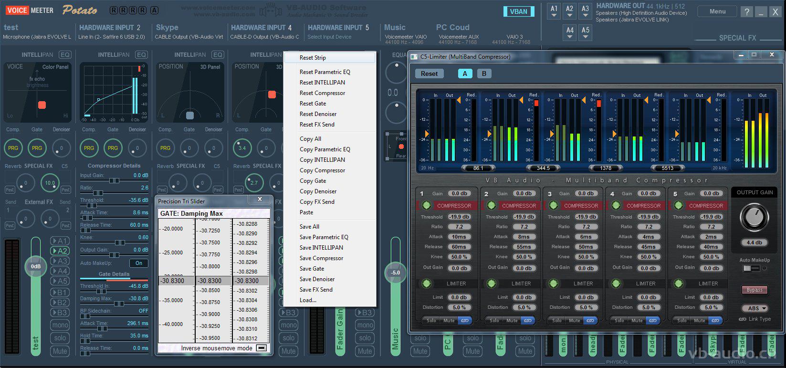Click the Output Gain knob in Multiband Compressor
This screenshot has height=368, width=786.
point(754,217)
